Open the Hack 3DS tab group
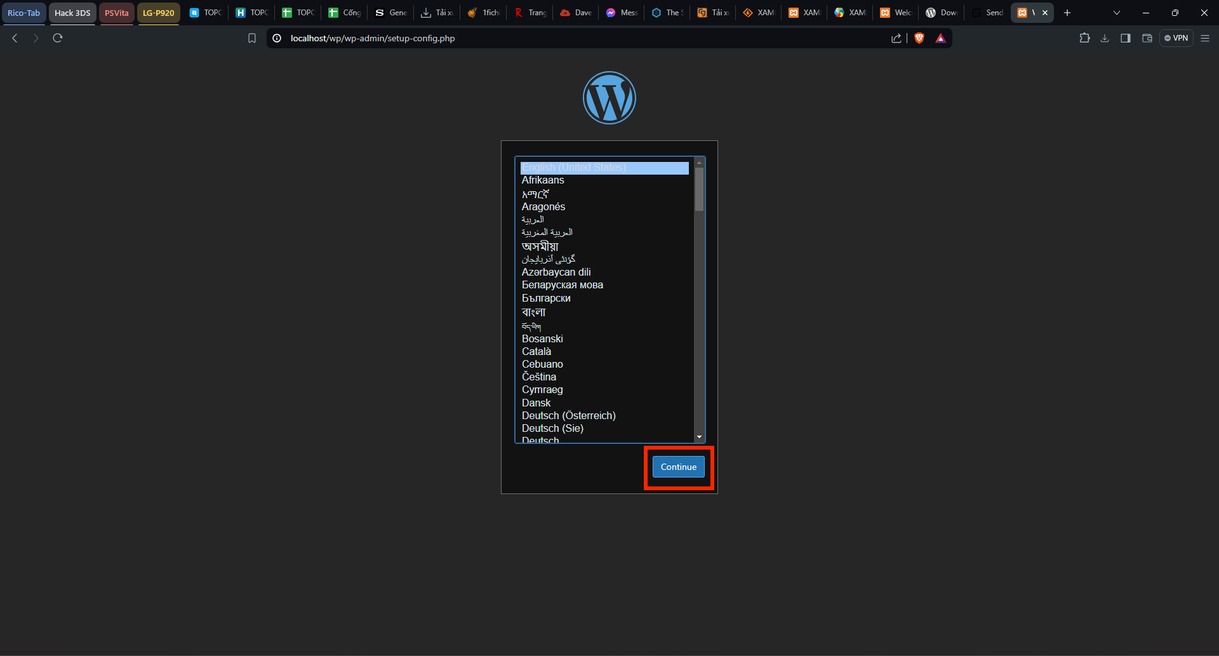The height and width of the screenshot is (656, 1219). (72, 13)
